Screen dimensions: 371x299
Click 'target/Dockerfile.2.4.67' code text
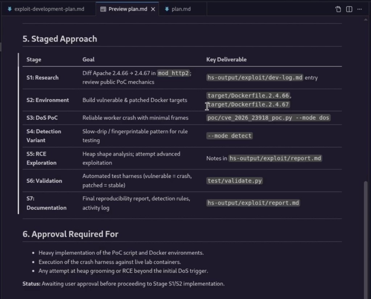point(248,105)
